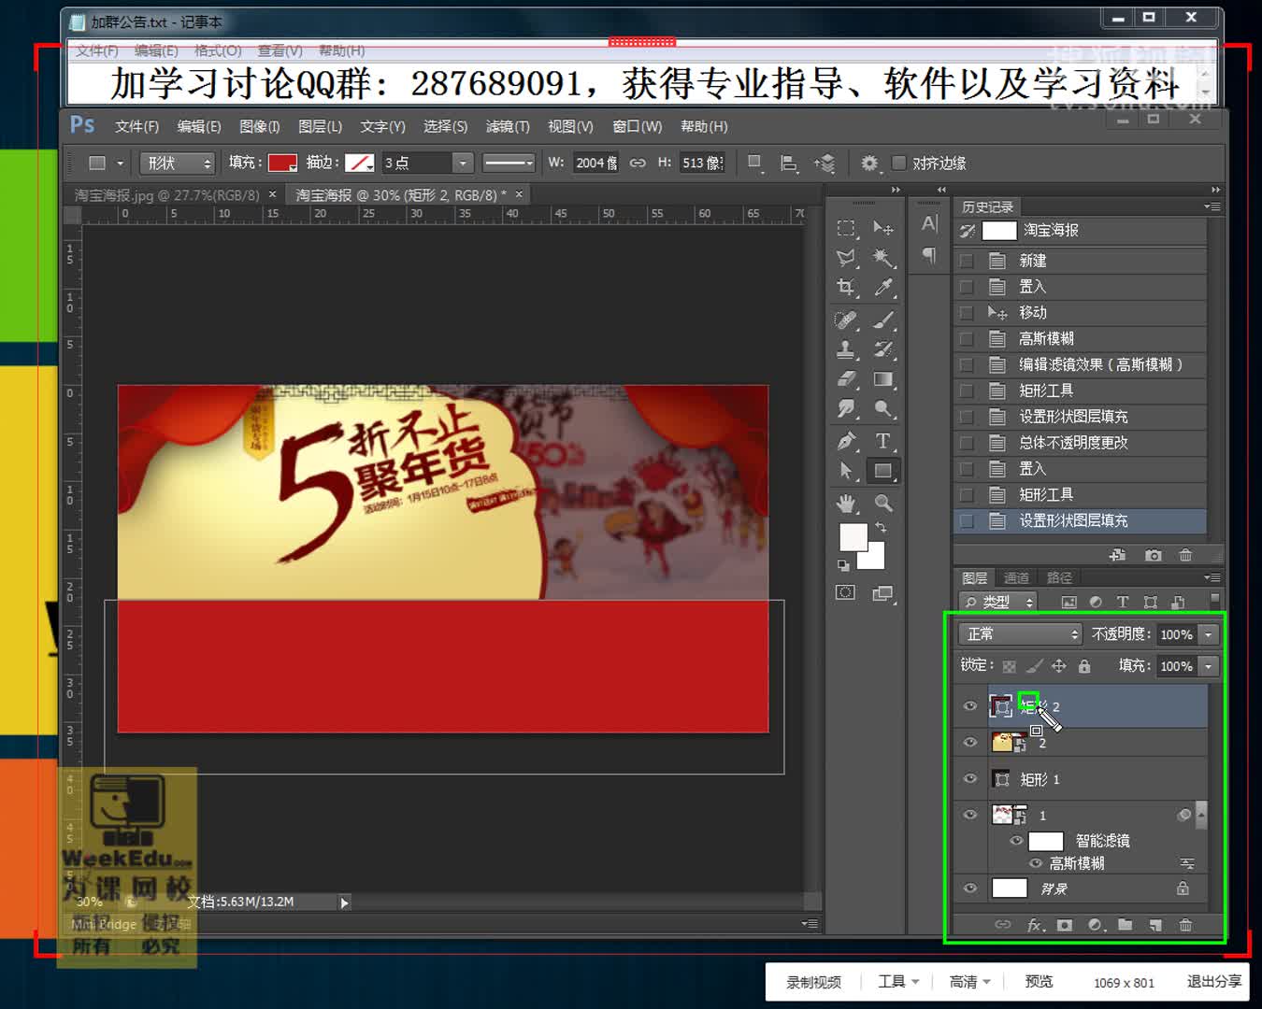Swap foreground and background colors
The image size is (1262, 1009).
tap(881, 528)
